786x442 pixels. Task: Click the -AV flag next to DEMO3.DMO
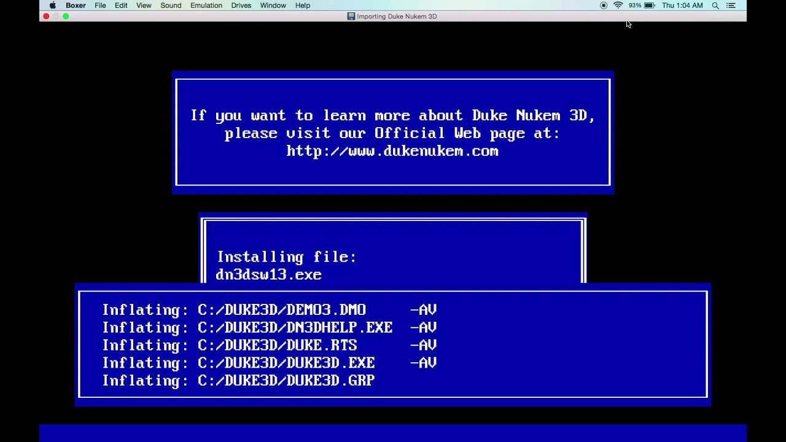pyautogui.click(x=423, y=310)
